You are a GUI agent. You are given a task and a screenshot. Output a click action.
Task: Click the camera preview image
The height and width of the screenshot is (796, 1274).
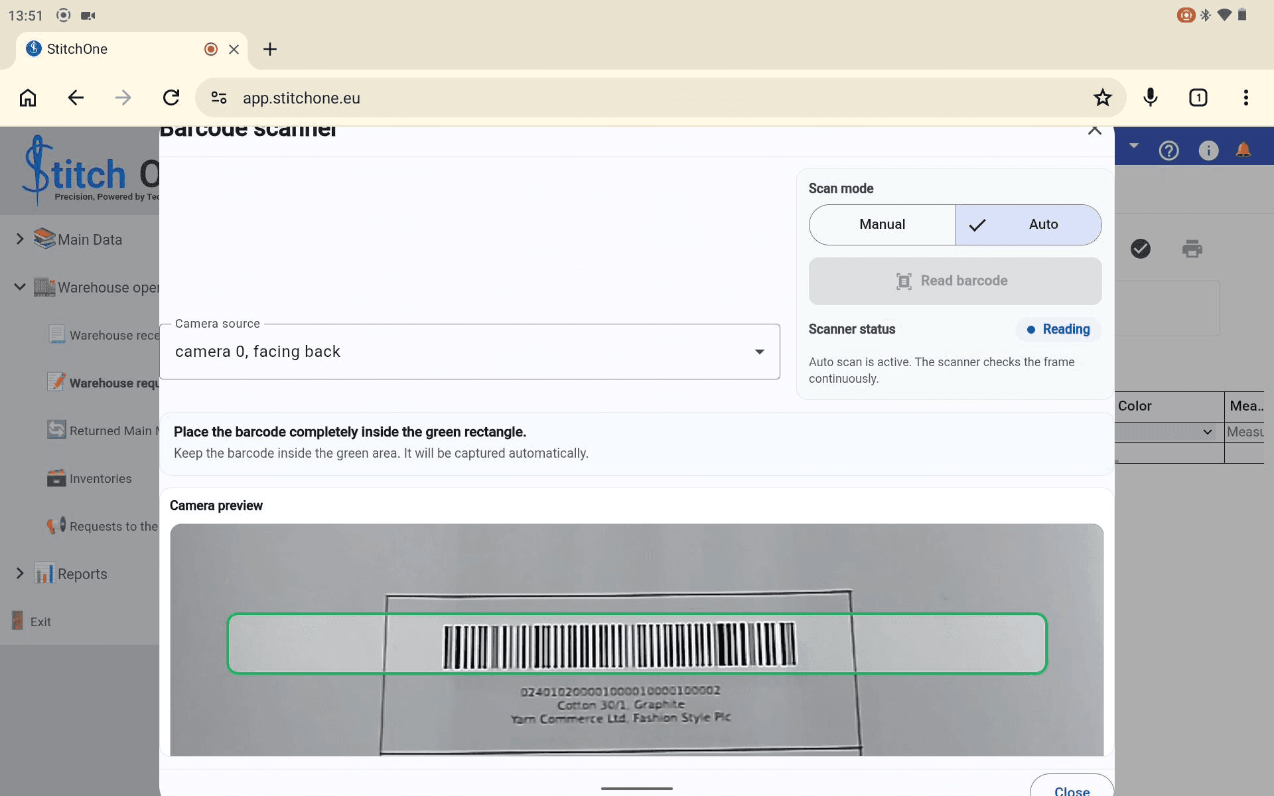[637, 640]
